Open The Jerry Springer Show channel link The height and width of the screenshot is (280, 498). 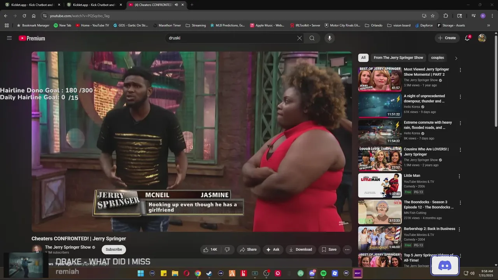(x=68, y=247)
